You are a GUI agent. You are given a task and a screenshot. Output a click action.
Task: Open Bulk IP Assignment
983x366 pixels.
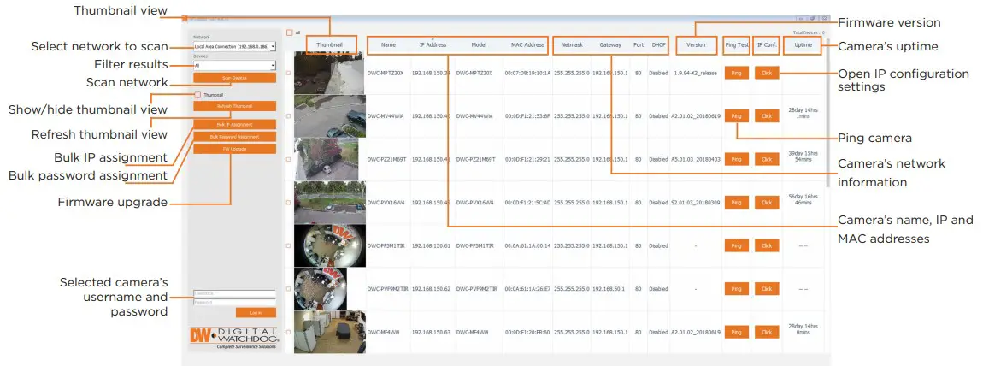[x=234, y=125]
